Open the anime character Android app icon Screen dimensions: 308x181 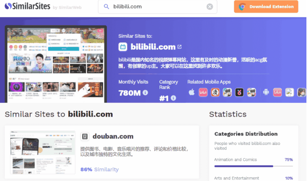point(302,92)
